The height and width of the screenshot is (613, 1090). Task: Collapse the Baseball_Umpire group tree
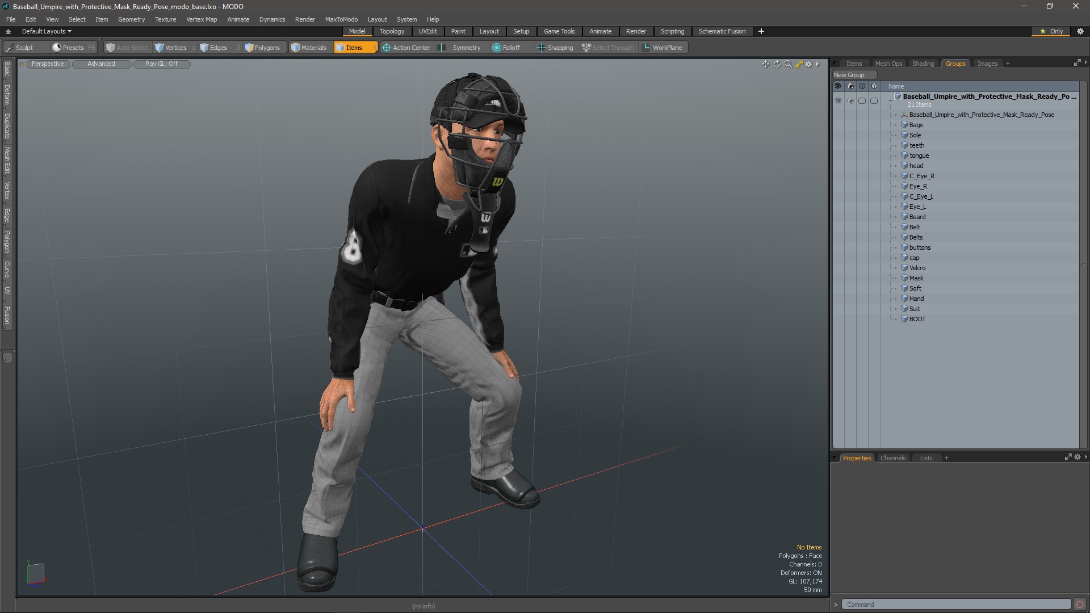[x=890, y=100]
